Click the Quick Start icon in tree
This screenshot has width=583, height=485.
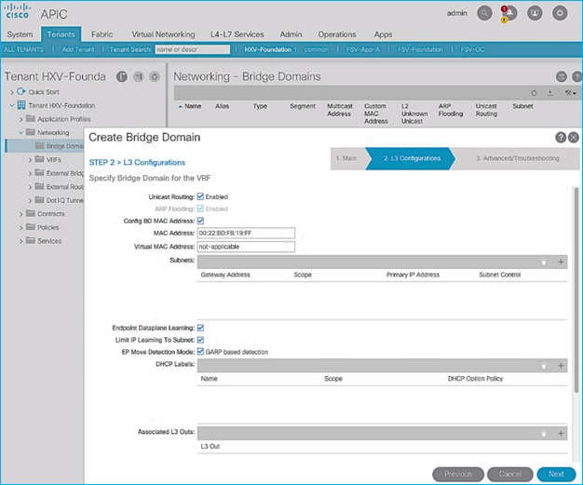[21, 91]
